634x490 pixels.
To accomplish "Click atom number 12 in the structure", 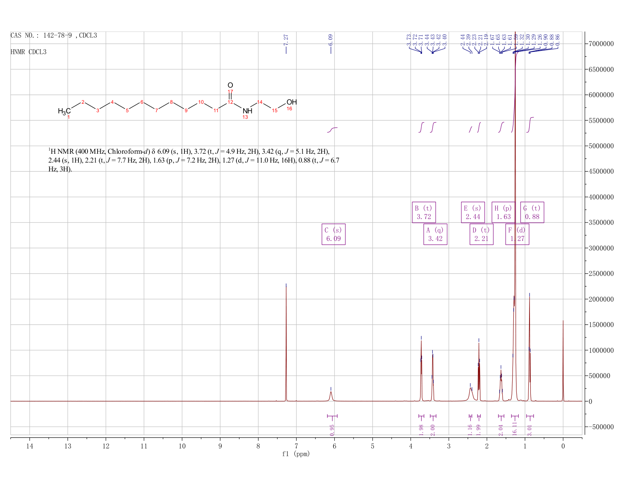I will 230,102.
